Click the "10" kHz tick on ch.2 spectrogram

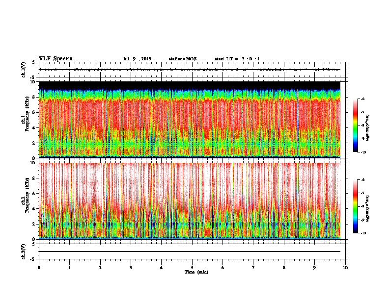click(33, 163)
